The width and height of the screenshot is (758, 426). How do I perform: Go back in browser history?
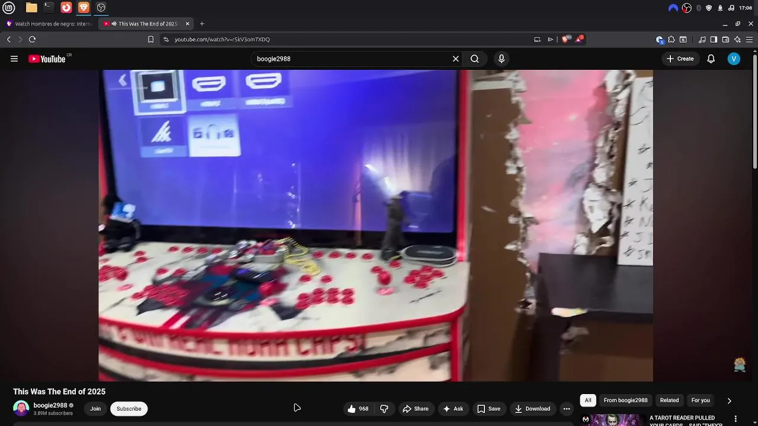tap(9, 40)
